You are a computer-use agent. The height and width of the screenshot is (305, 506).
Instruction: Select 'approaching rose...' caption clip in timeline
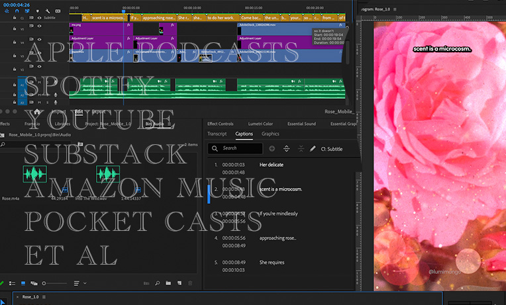[159, 18]
